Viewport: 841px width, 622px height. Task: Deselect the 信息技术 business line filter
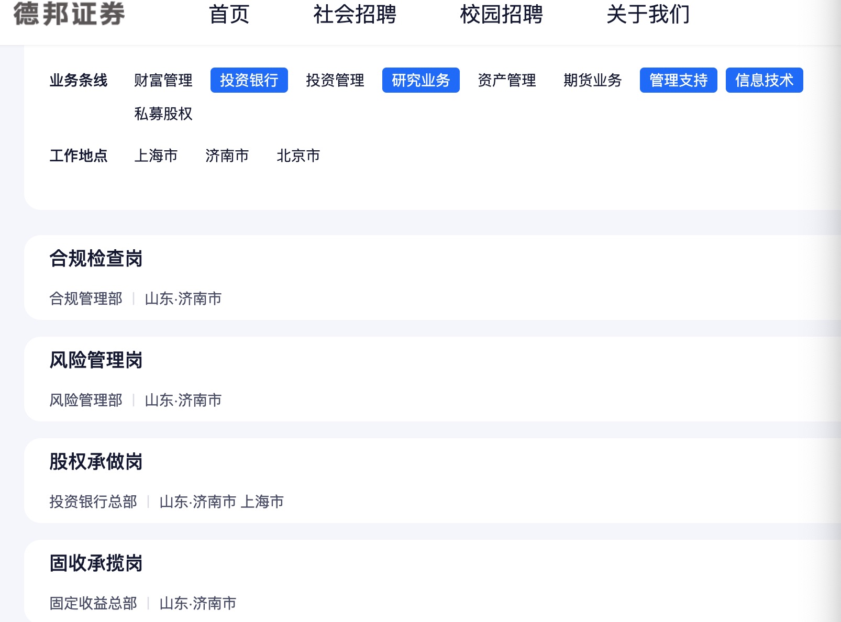pyautogui.click(x=764, y=80)
